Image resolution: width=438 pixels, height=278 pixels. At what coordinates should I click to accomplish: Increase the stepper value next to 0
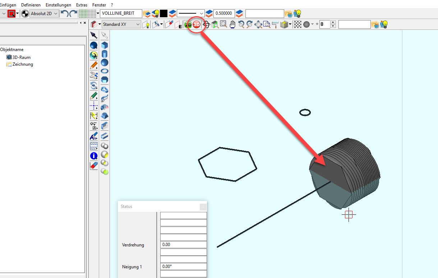[333, 23]
